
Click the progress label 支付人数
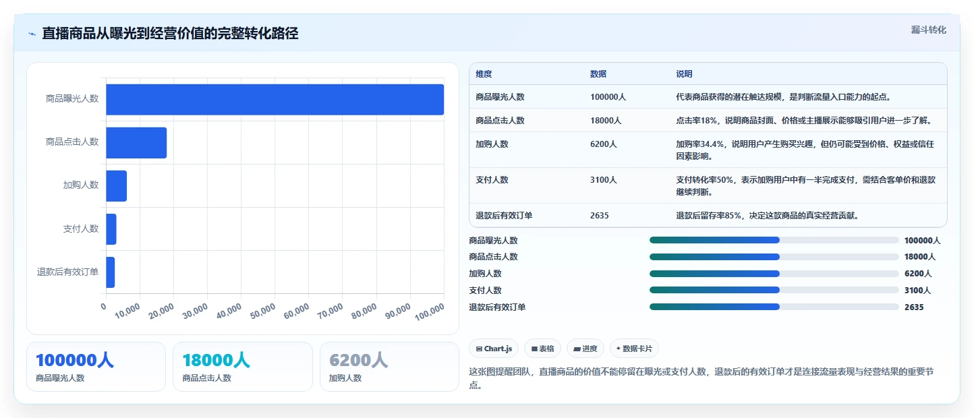[x=485, y=291]
